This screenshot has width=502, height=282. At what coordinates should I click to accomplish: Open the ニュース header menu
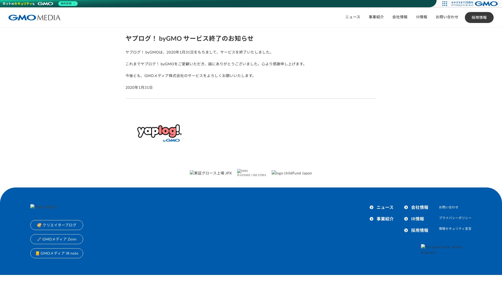[x=352, y=17]
